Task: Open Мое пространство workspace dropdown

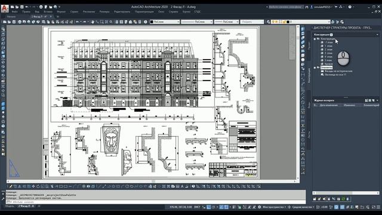Action: click(x=274, y=207)
